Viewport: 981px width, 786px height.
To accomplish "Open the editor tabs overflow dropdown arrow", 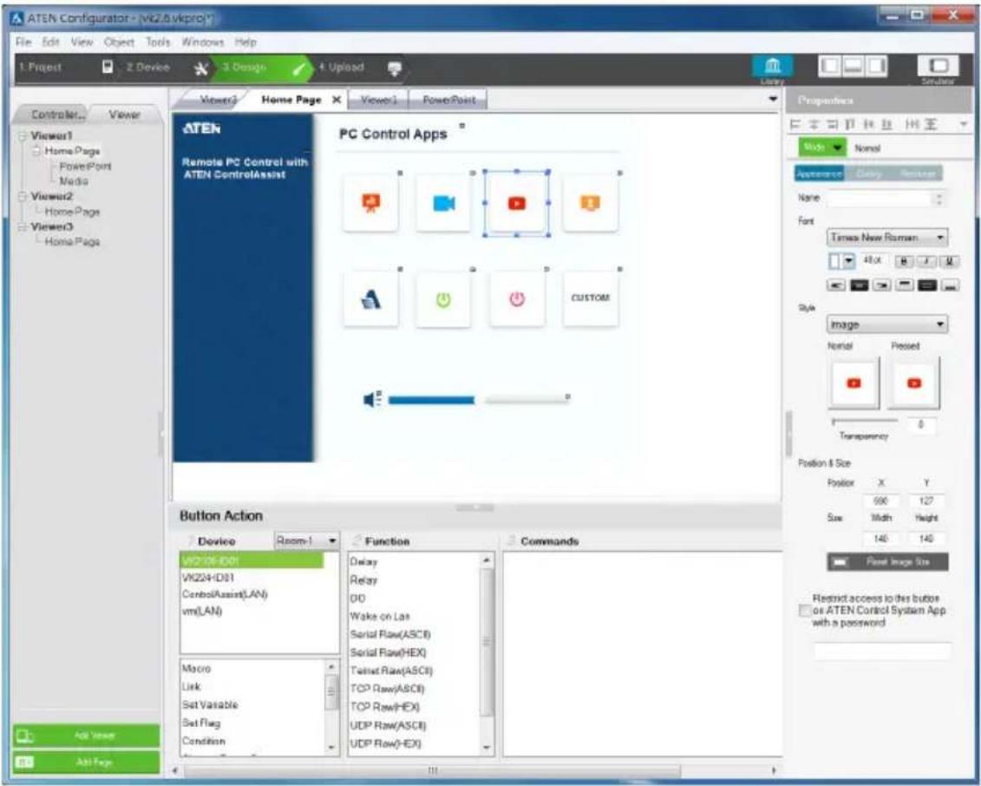I will tap(773, 99).
